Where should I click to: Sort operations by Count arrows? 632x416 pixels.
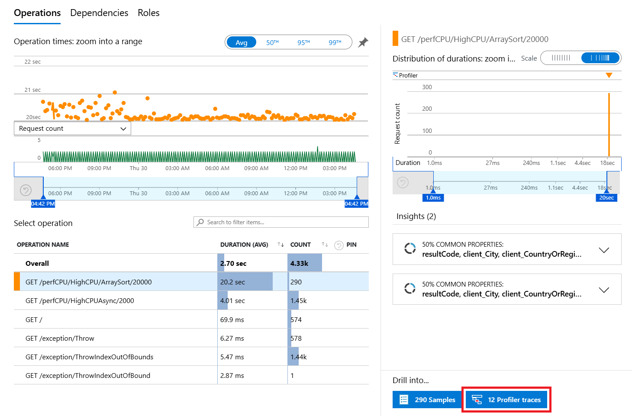325,245
